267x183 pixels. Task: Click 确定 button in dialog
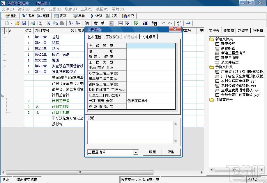(152, 152)
